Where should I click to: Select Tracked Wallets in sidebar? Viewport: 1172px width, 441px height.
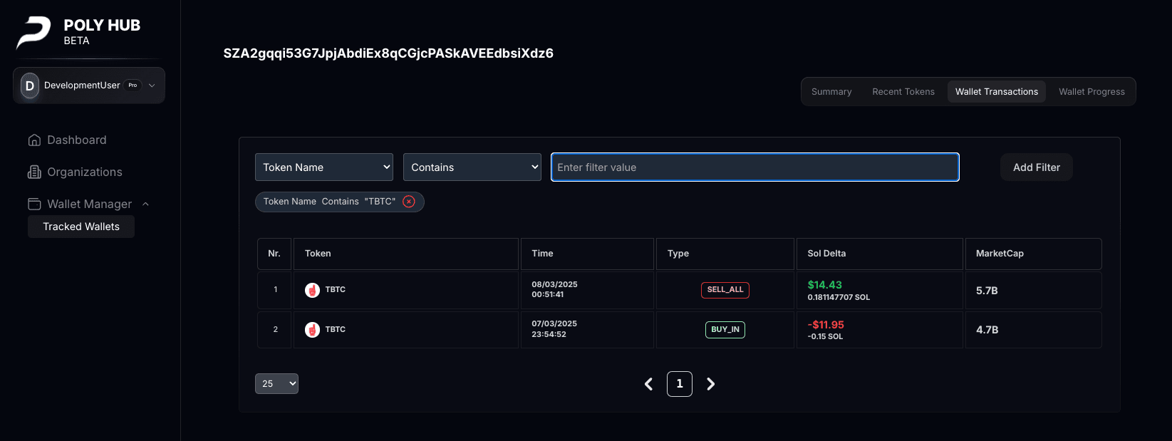point(81,227)
